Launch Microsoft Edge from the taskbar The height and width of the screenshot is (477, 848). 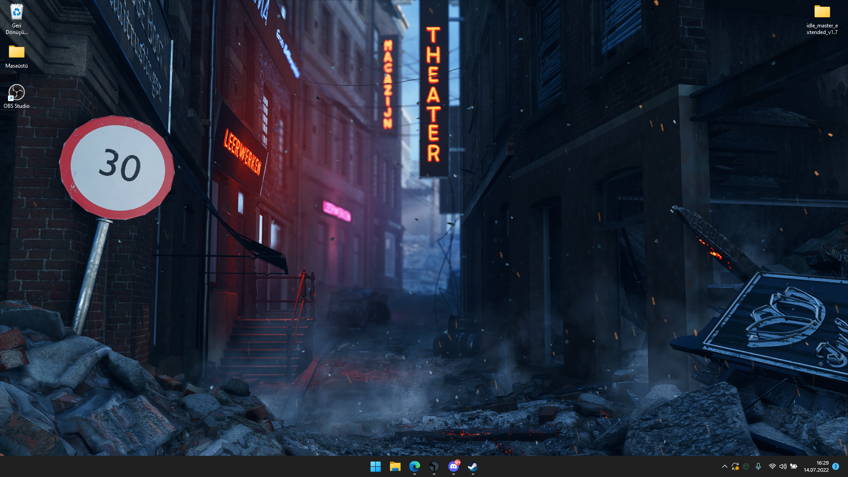pyautogui.click(x=414, y=466)
